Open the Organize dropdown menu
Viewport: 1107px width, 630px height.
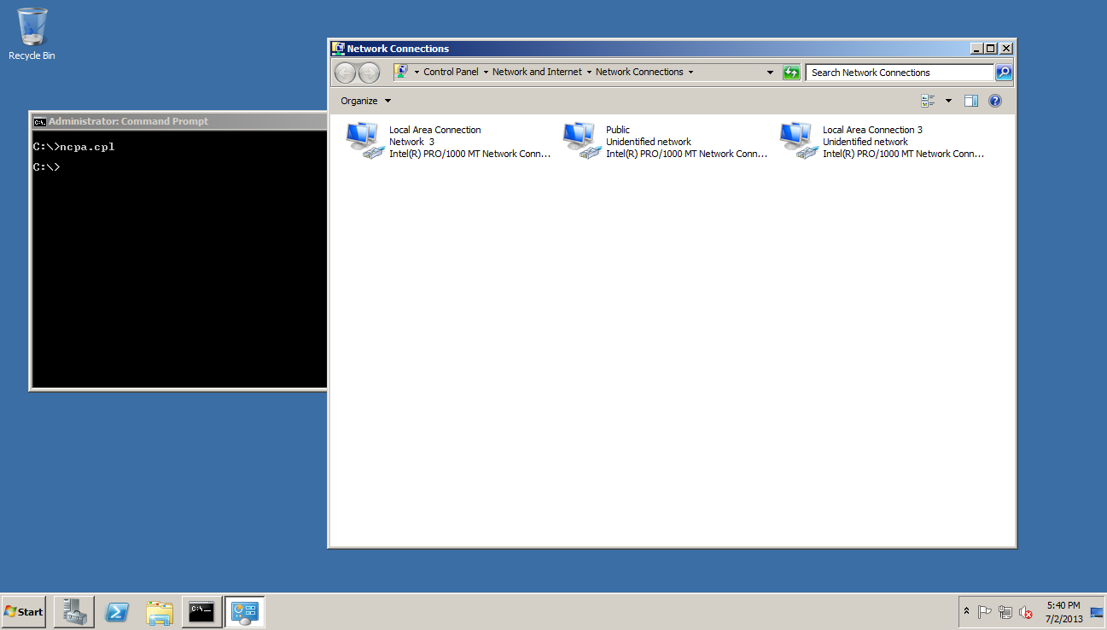click(365, 101)
